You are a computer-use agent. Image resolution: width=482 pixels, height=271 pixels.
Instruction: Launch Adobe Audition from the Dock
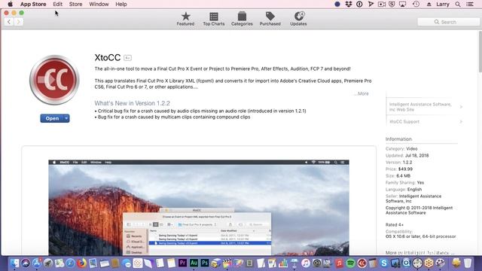coord(194,263)
